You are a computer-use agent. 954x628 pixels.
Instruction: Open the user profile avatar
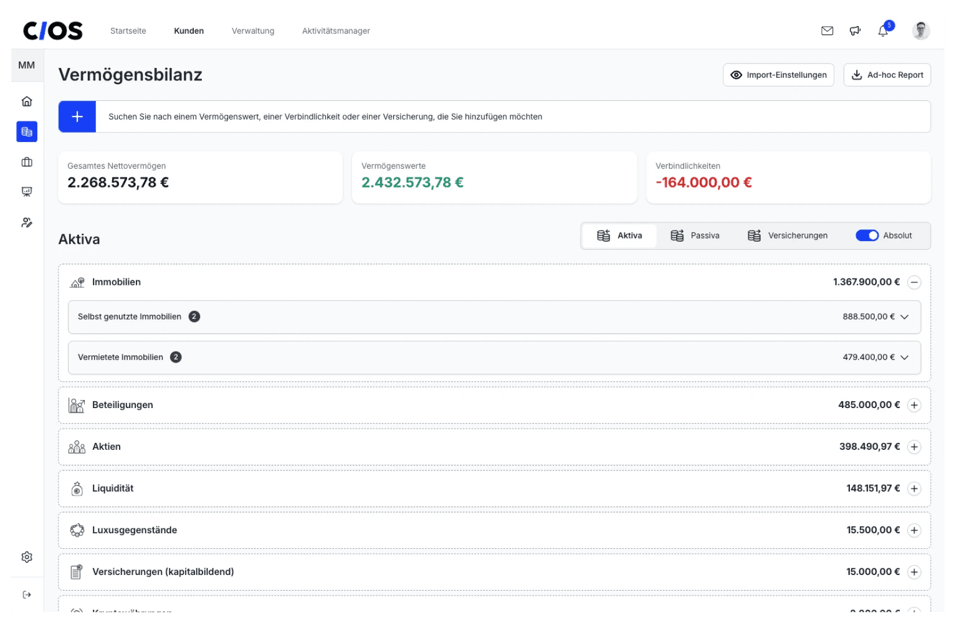[x=920, y=31]
